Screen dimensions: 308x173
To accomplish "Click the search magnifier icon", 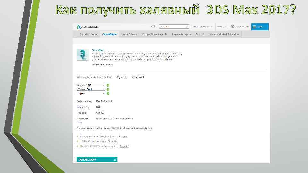I will click(187, 27).
